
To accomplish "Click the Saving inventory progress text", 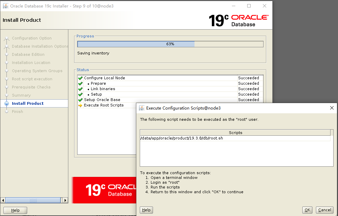I will [93, 53].
